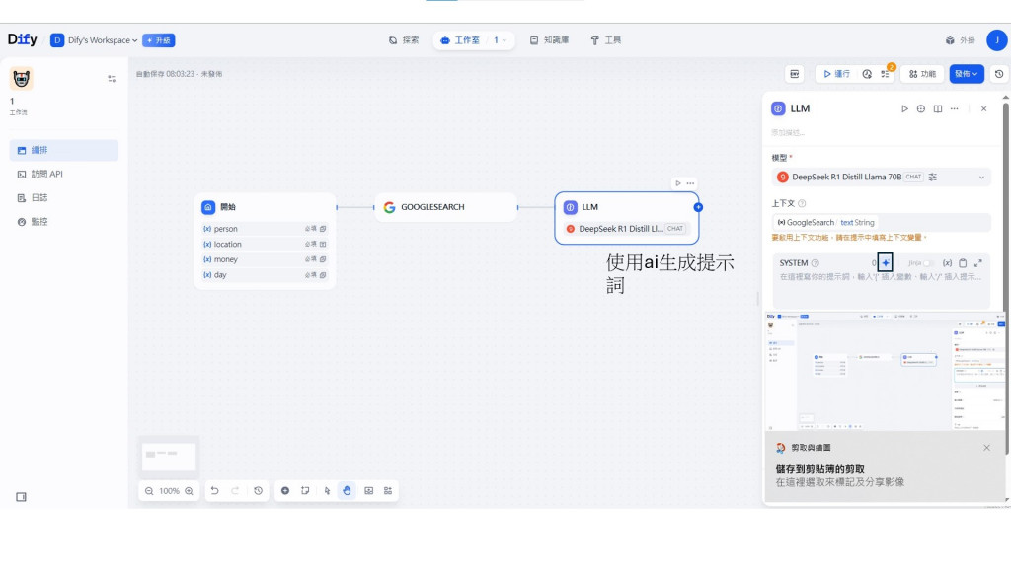
Task: Expand SYSTEM prompt editor fullscreen
Action: [x=978, y=262]
